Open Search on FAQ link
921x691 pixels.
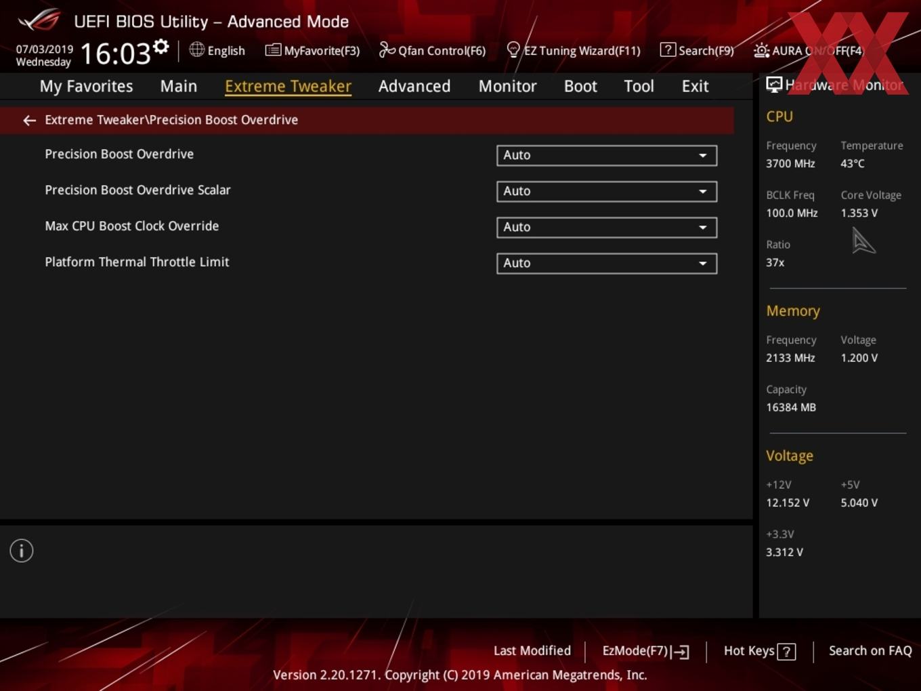pos(870,651)
